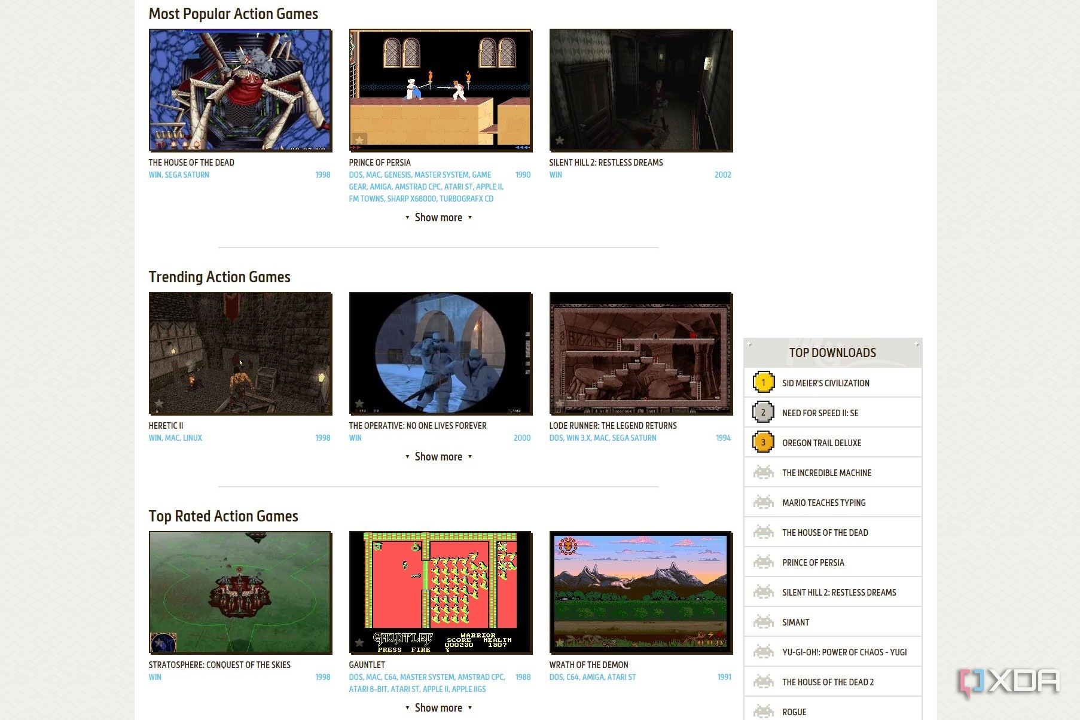Select Silent Hill 2: Restless Dreams in Top Downloads

pos(839,593)
